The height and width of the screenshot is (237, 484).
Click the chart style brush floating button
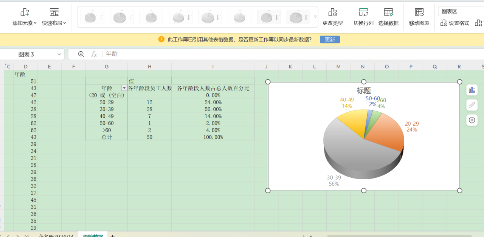[472, 105]
